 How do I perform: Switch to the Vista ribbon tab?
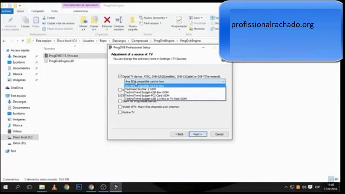[54, 11]
